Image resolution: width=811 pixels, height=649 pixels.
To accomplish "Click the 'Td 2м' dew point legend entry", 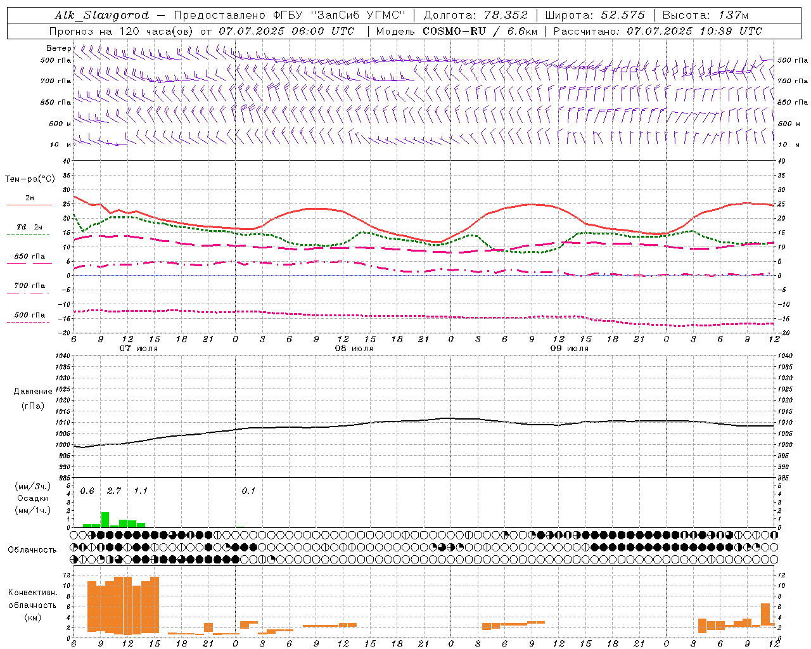I will pyautogui.click(x=30, y=227).
